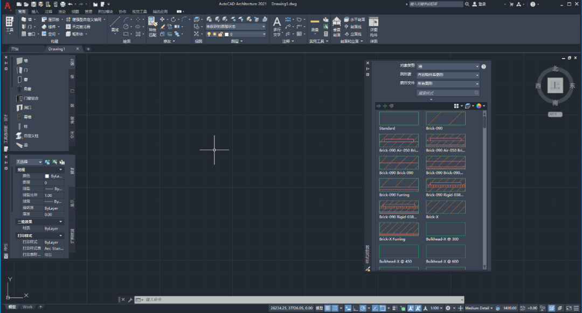Toggle polar tracking in status bar
Image resolution: width=582 pixels, height=313 pixels.
[363, 308]
